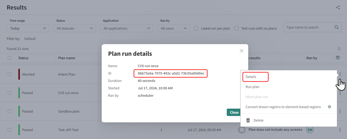Select the Artem Plan row checkbox

10,74
